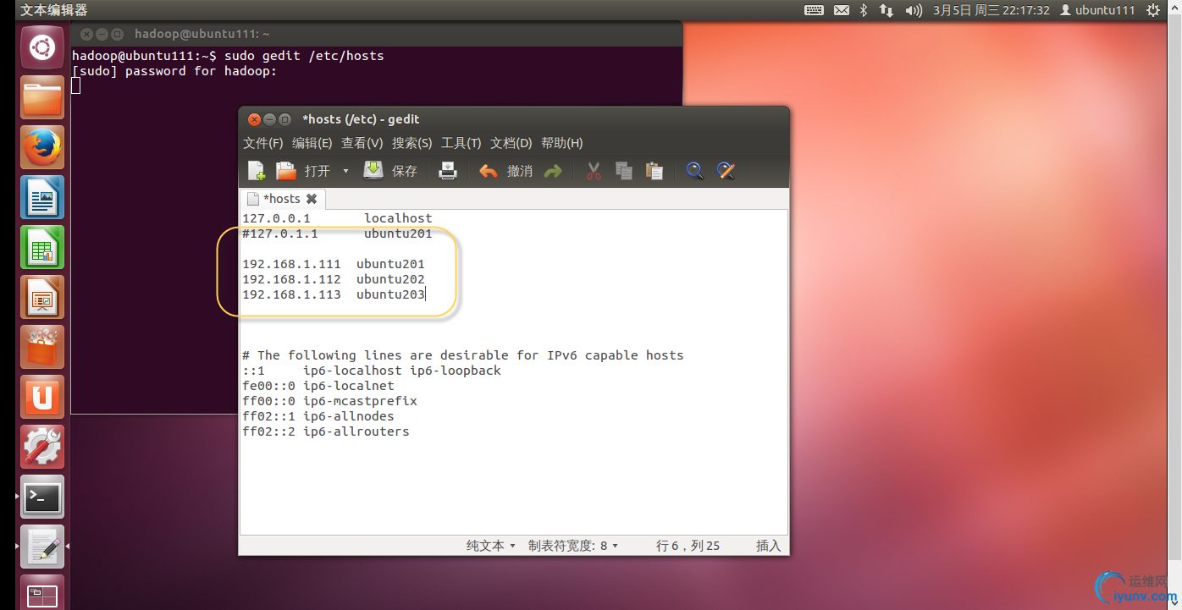Screen dimensions: 1182x610
Task: Click the new document icon in gedit toolbar
Action: (x=257, y=171)
